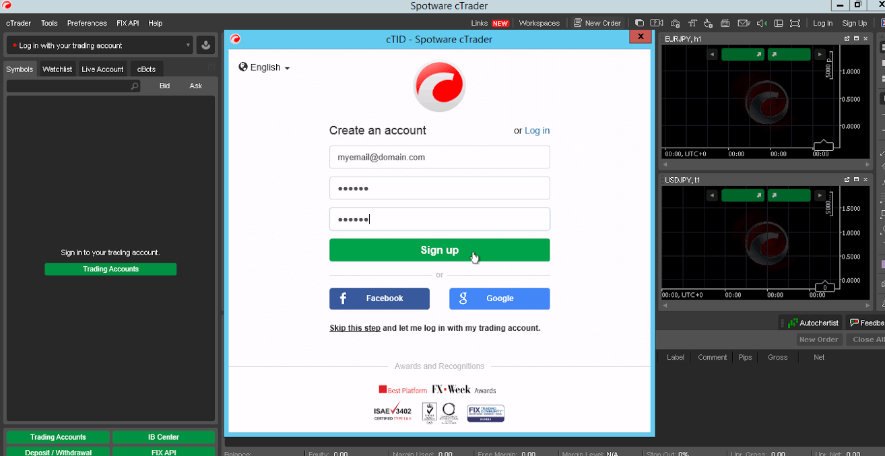Click the first password field
The image size is (885, 456).
[439, 188]
